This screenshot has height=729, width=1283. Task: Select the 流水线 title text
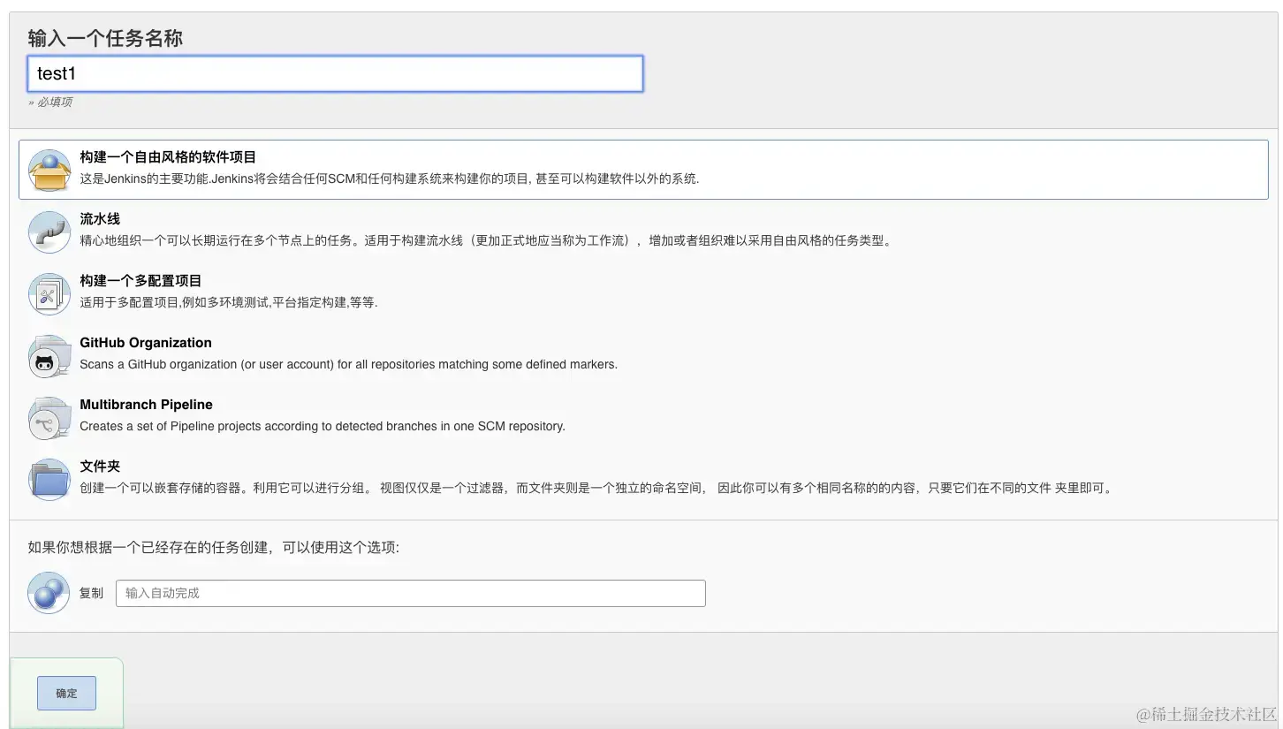point(100,219)
